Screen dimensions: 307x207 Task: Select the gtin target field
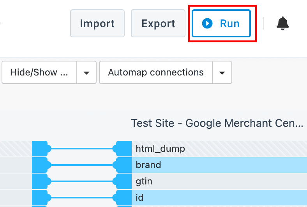pyautogui.click(x=144, y=181)
